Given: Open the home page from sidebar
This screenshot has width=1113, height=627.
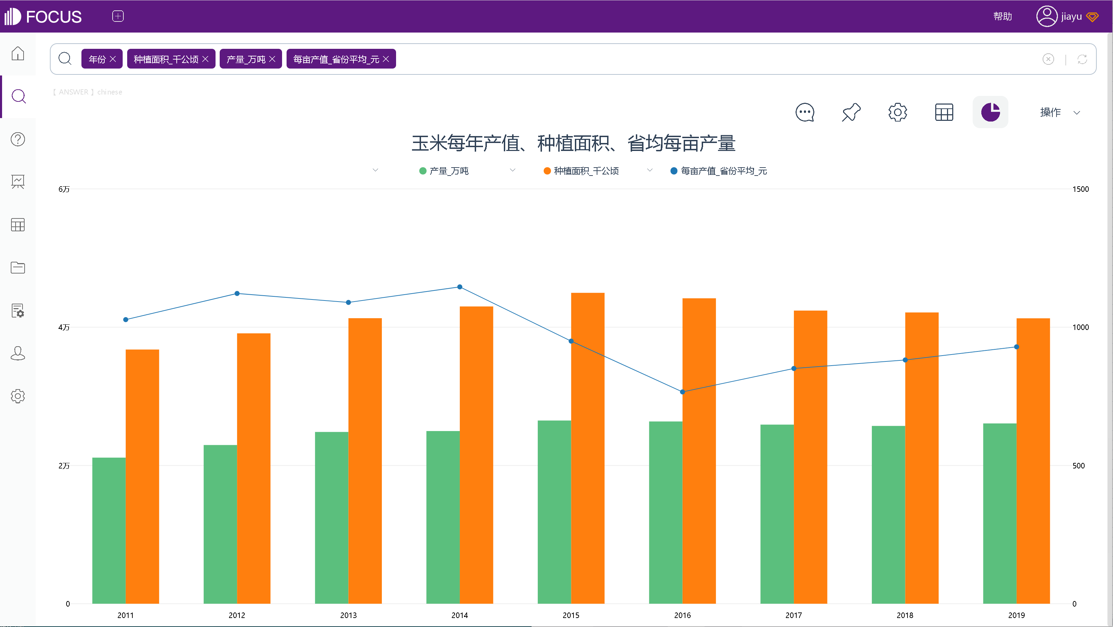Looking at the screenshot, I should [18, 54].
